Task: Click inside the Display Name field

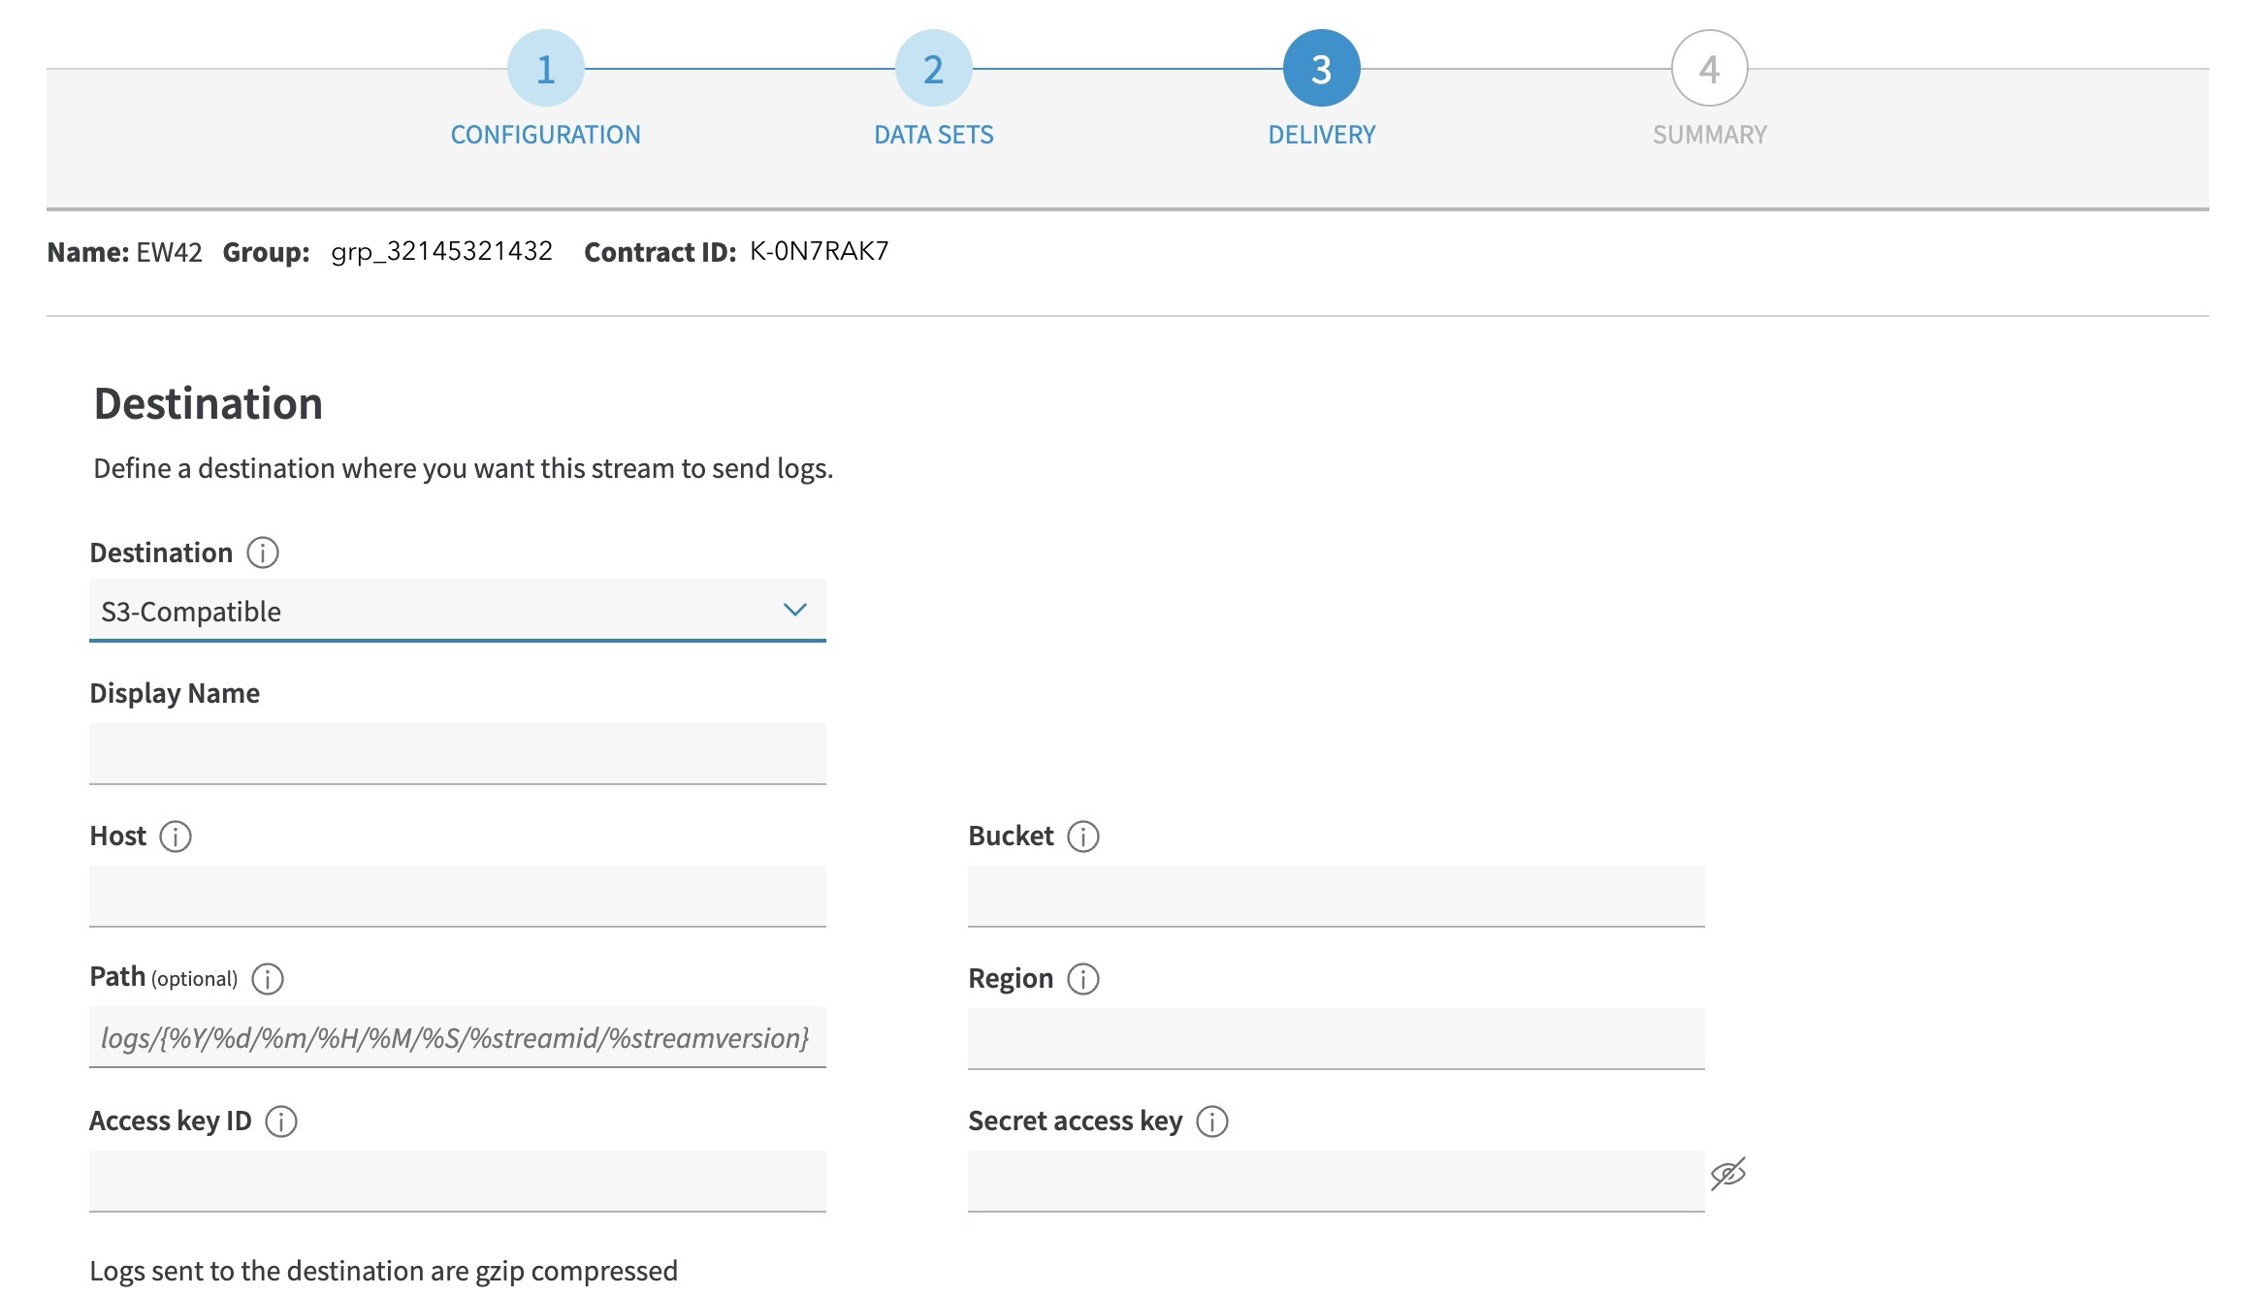Action: [x=458, y=753]
